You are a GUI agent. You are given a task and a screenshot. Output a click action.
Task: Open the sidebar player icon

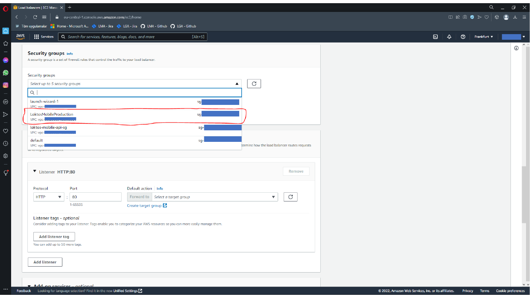[6, 102]
